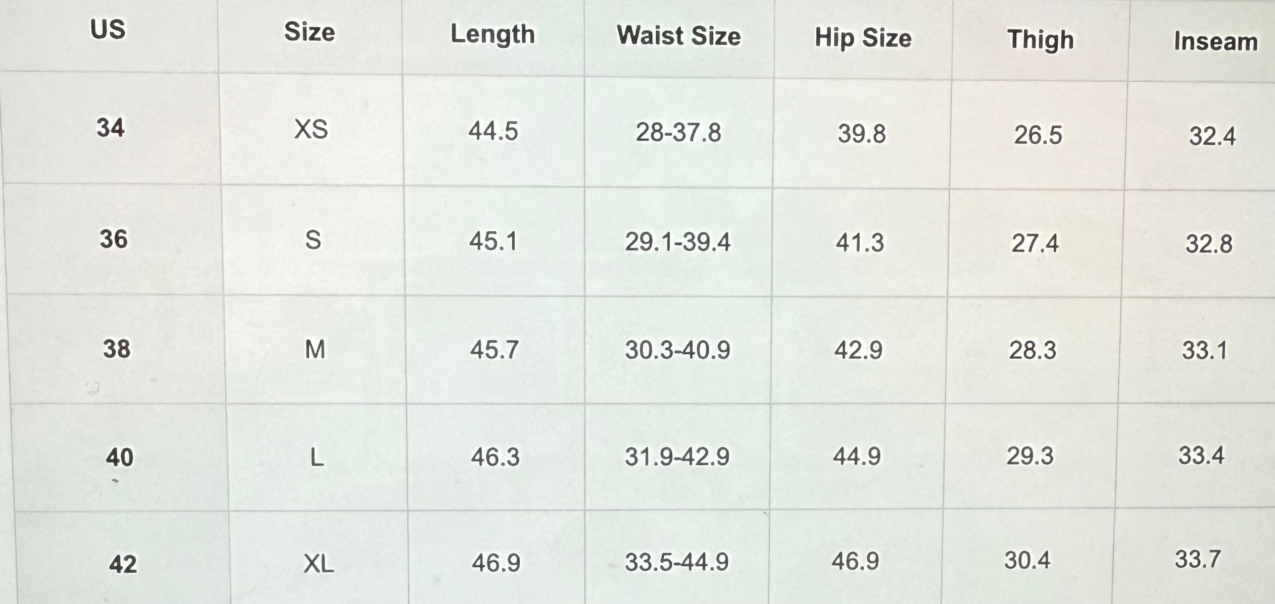Click hip size value 41.3

(x=860, y=243)
